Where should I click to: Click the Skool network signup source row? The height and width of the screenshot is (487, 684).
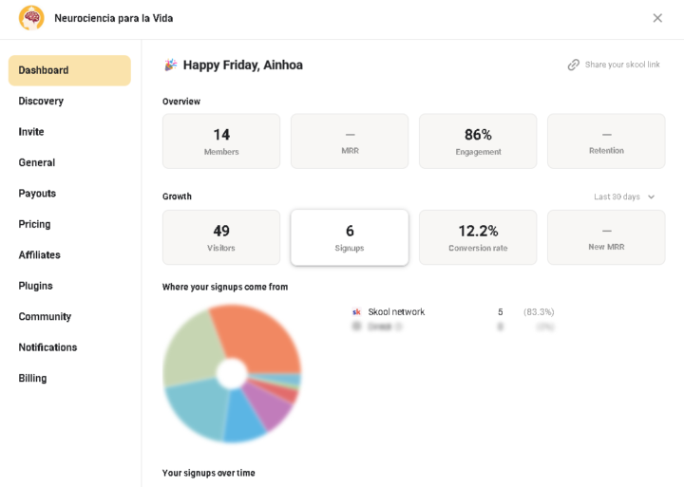[453, 311]
